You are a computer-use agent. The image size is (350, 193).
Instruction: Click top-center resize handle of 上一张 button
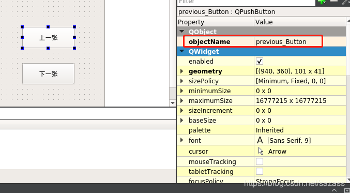click(x=48, y=27)
